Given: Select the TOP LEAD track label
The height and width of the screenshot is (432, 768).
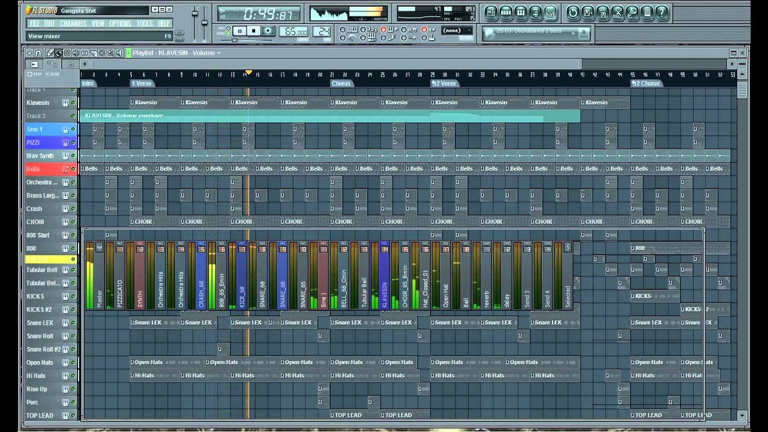Looking at the screenshot, I should click(40, 415).
